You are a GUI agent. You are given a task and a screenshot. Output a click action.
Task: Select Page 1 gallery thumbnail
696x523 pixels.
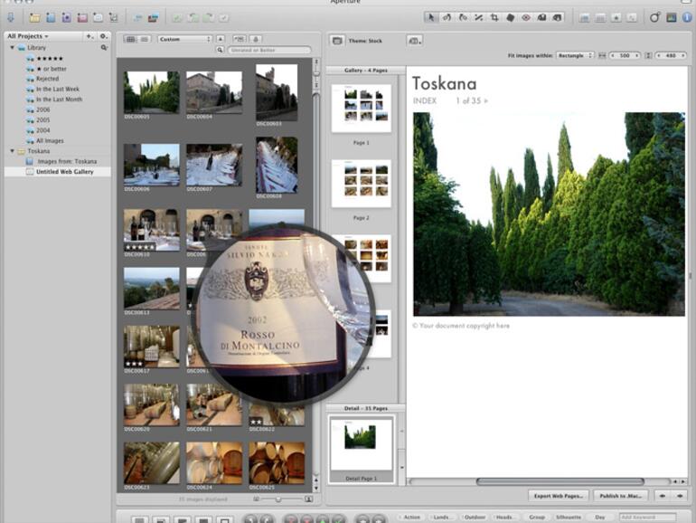tap(361, 109)
